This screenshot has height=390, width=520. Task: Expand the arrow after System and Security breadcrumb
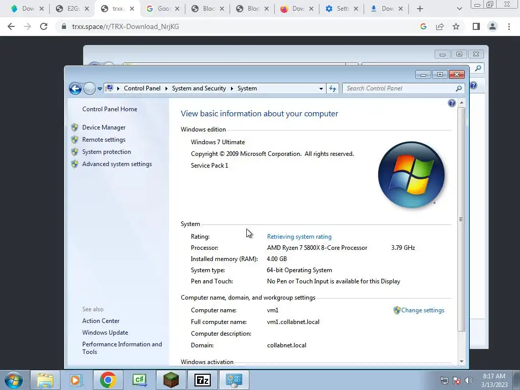point(232,88)
